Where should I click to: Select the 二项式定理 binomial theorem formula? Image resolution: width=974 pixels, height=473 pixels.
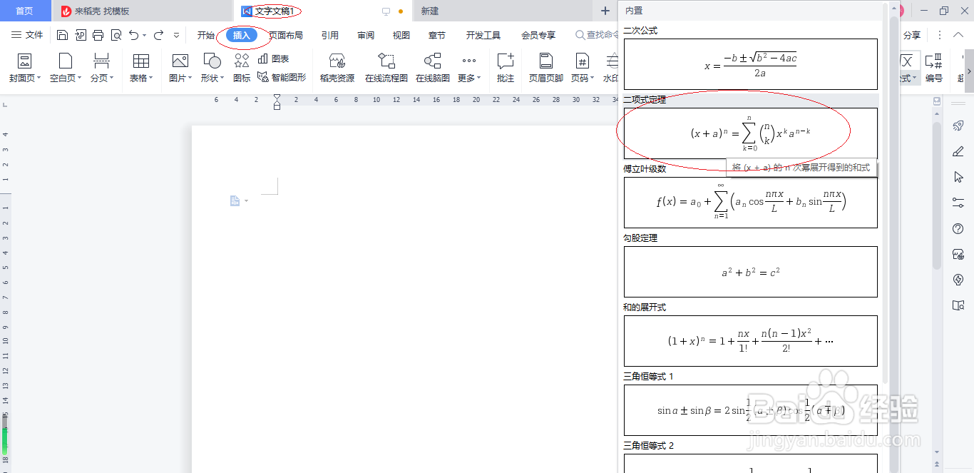pyautogui.click(x=750, y=131)
